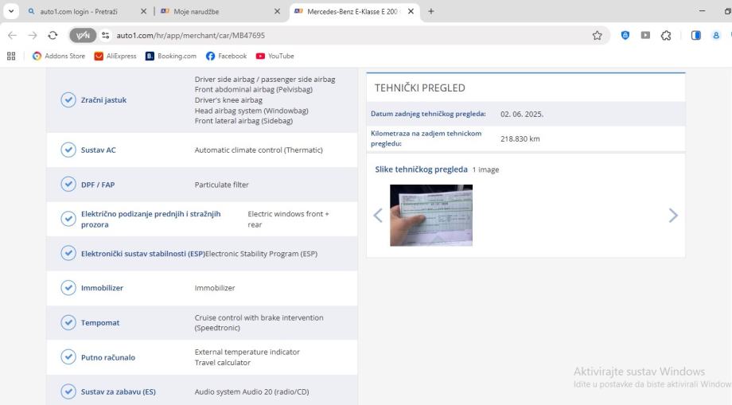Click the Tempomat check icon
732x405 pixels.
[68, 322]
